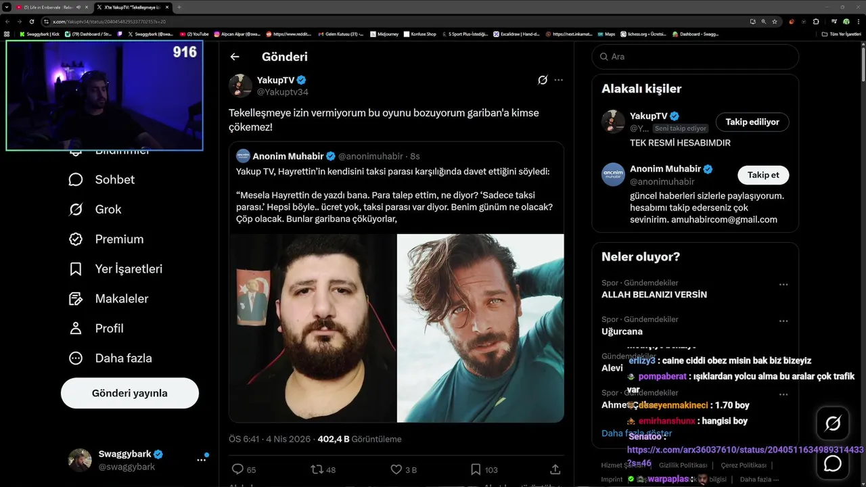
Task: Click the Gönderi yayınla button
Action: pos(130,393)
